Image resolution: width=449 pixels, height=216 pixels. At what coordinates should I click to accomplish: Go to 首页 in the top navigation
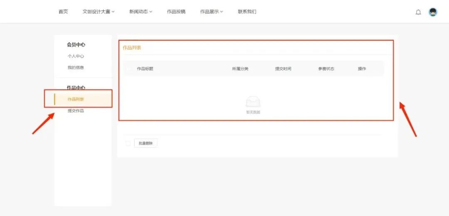tap(63, 12)
